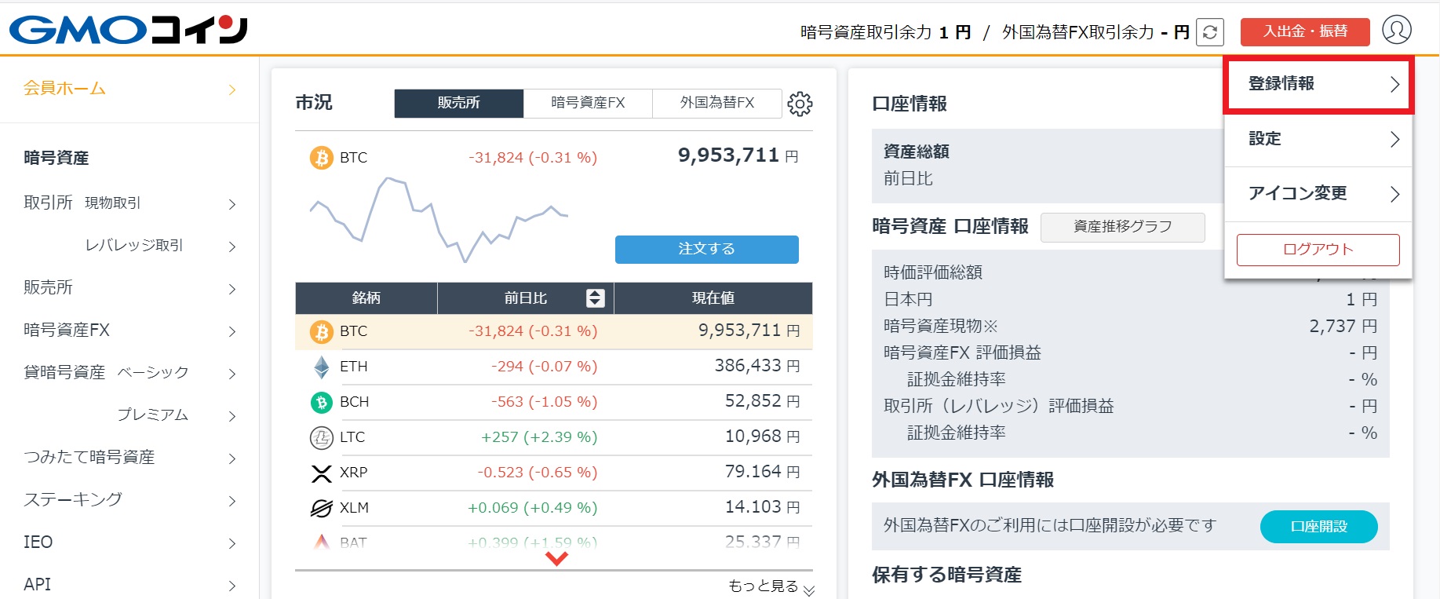The image size is (1440, 599).
Task: Refresh trading balance with reload icon
Action: [1209, 32]
